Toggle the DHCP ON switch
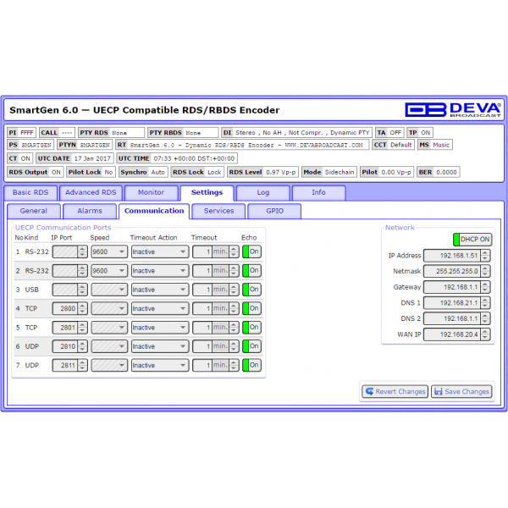This screenshot has height=508, width=508. coord(472,240)
